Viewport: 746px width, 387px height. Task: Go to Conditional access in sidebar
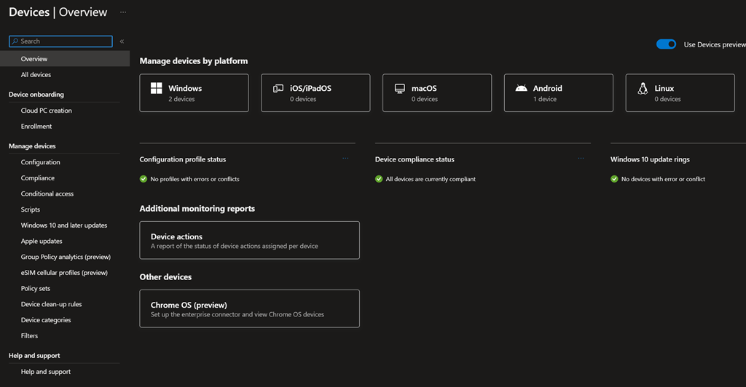pos(47,194)
